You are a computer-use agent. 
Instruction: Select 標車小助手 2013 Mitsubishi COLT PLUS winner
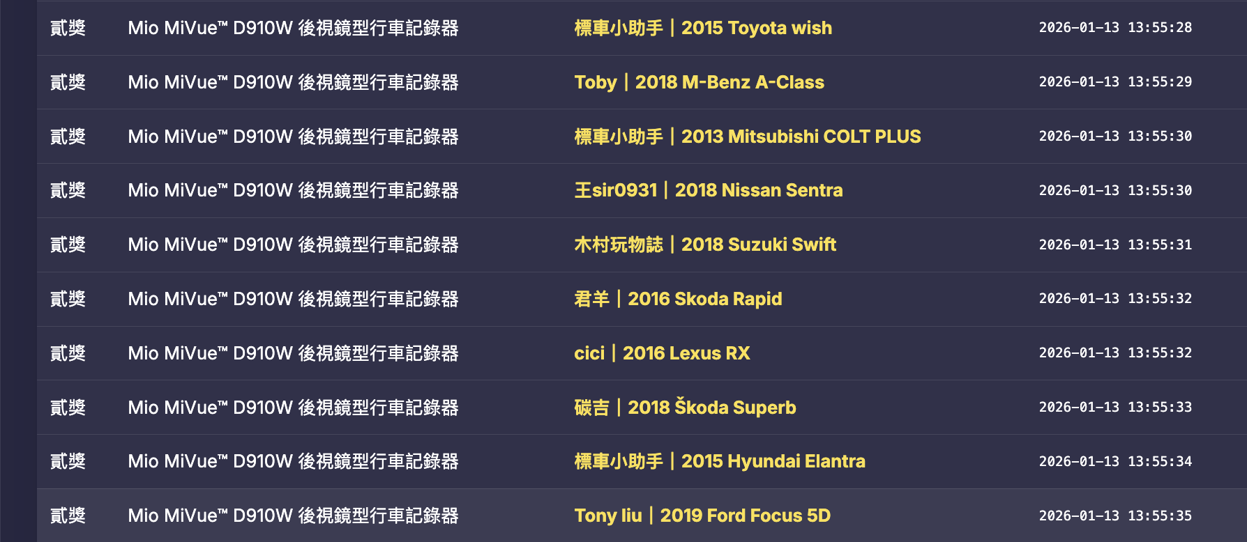(x=747, y=137)
